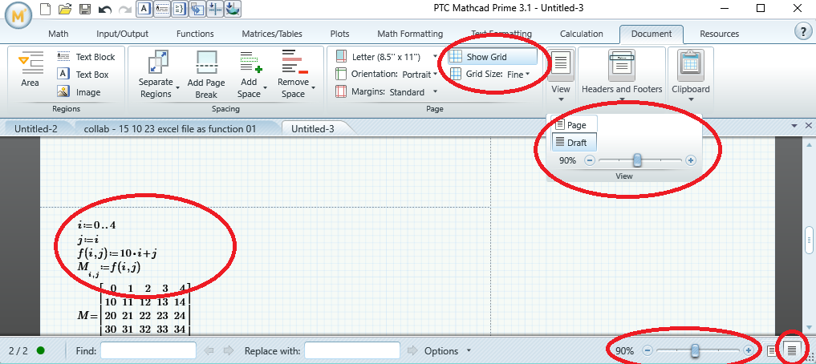Image resolution: width=816 pixels, height=364 pixels.
Task: Click the Add Space icon
Action: point(251,62)
